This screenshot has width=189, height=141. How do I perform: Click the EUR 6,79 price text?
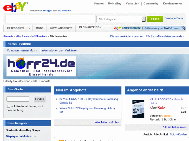coord(183,110)
